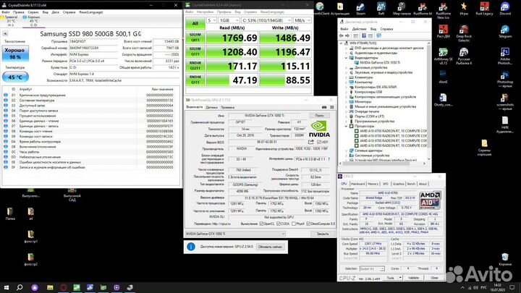Open the taskbar search icon
521x293 pixels.
coord(20,287)
